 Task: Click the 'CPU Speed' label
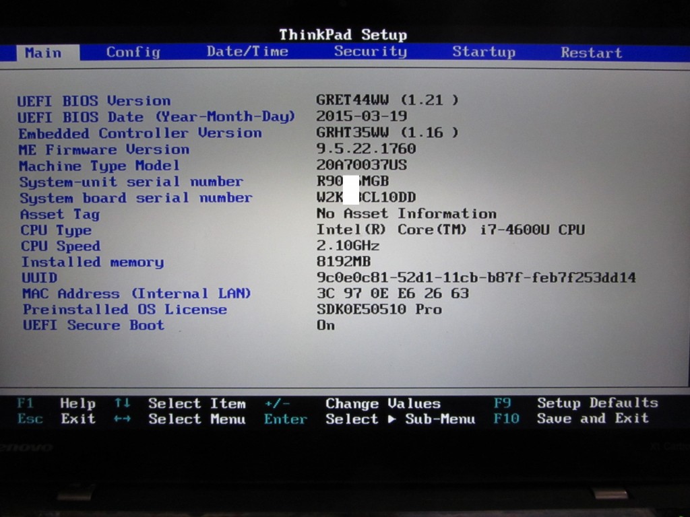pos(61,246)
